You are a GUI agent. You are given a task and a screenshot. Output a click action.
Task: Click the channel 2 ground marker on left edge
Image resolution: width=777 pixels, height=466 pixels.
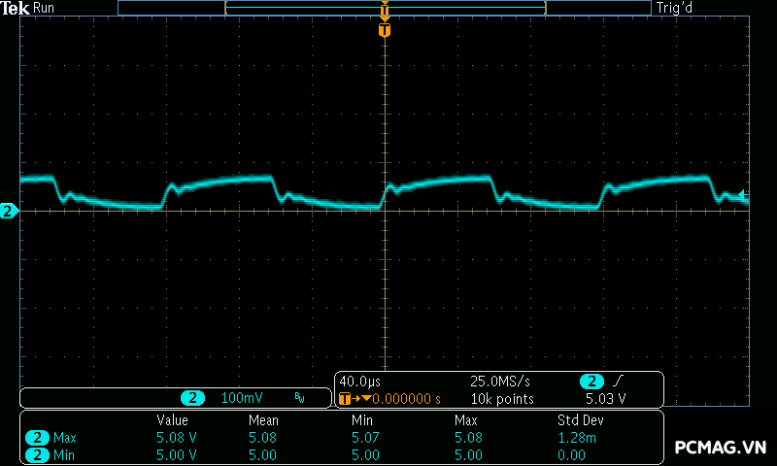coord(9,211)
